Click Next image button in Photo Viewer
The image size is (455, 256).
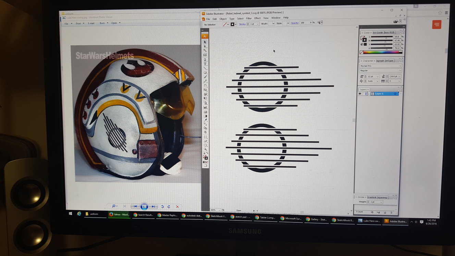click(153, 207)
